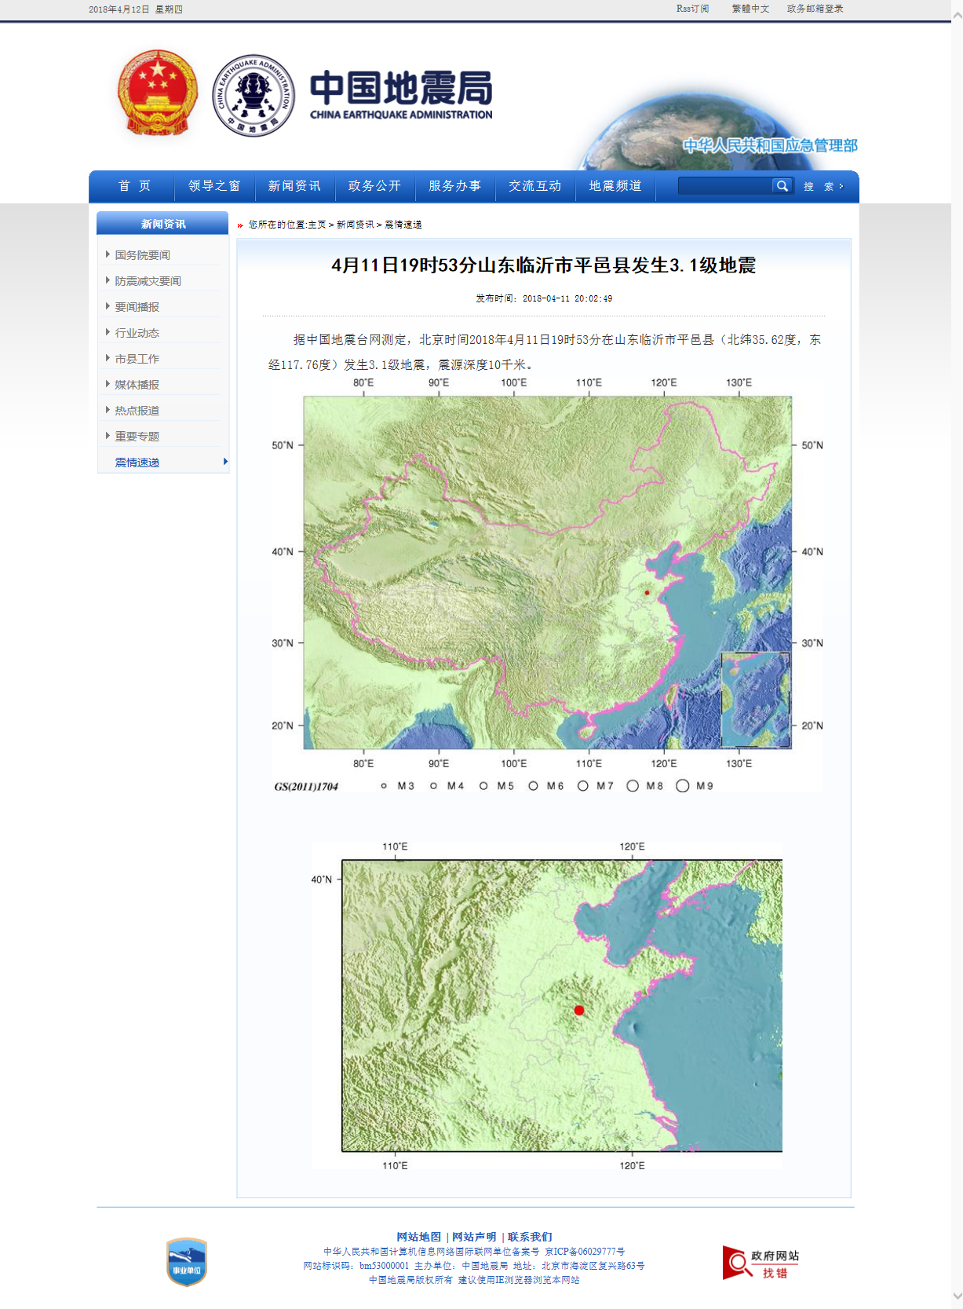The image size is (963, 1309).
Task: Open 市县工作 in sidebar
Action: (x=137, y=359)
